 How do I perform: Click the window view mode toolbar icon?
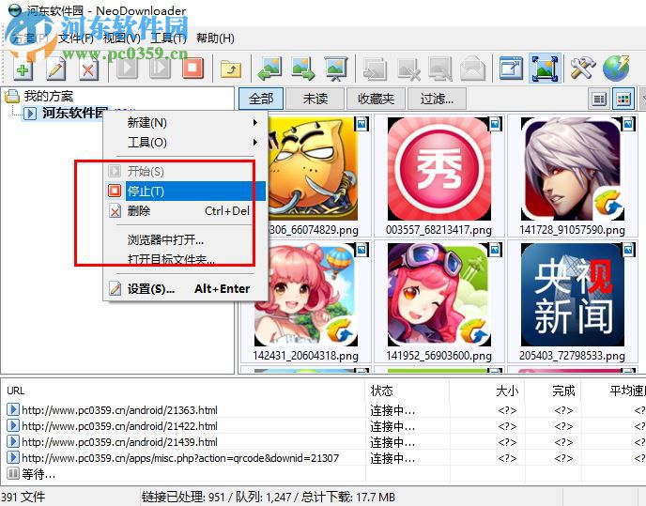(511, 68)
